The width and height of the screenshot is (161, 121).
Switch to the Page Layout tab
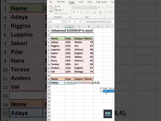point(101,2)
